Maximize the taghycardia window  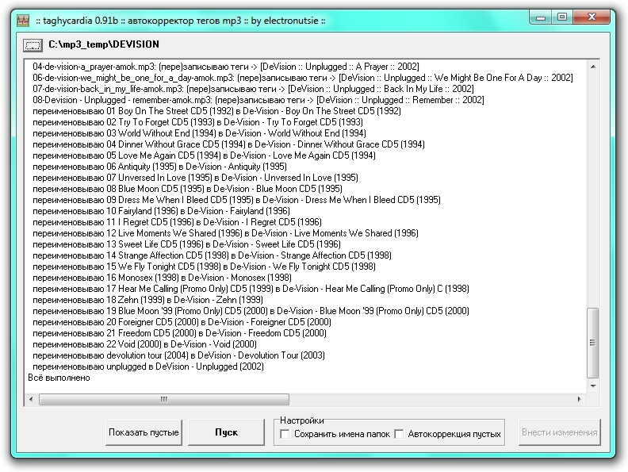[x=562, y=17]
